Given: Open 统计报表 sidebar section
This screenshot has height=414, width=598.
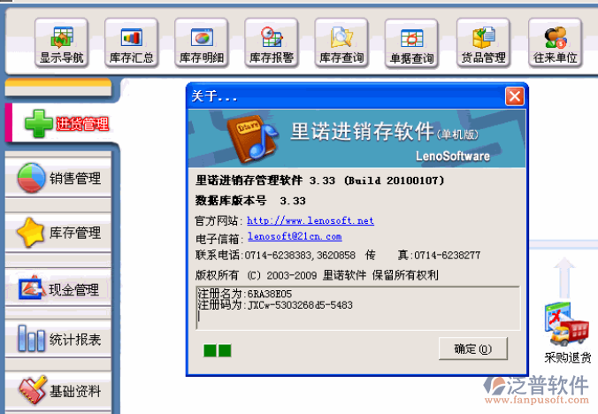Looking at the screenshot, I should pos(58,340).
